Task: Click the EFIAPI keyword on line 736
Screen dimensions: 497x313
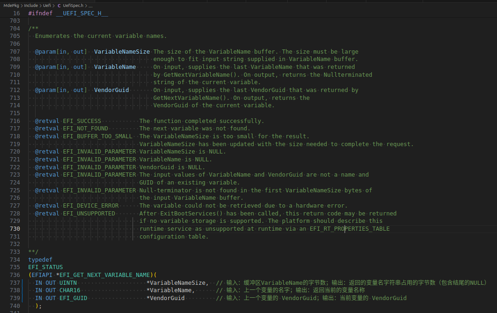Action: (x=42, y=275)
